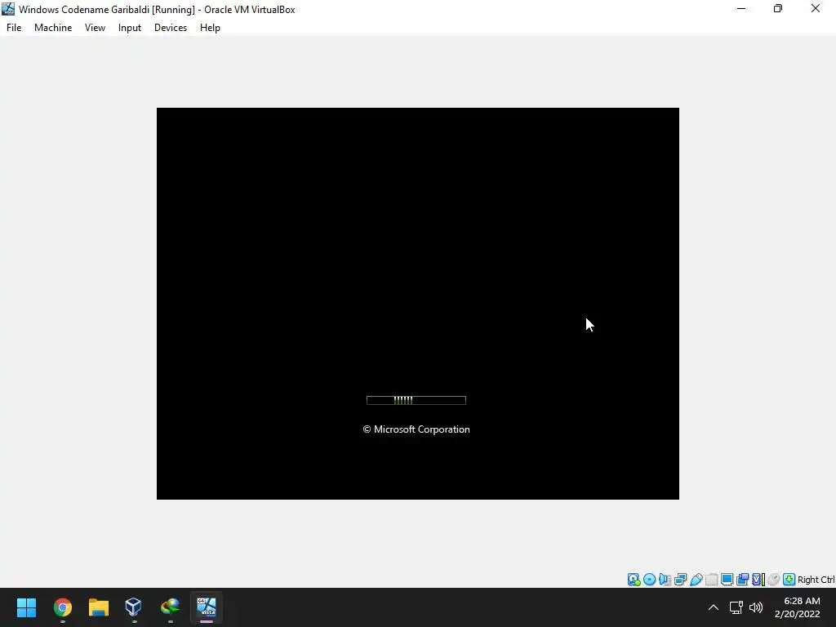This screenshot has height=627, width=836.
Task: Click the shared folders status icon
Action: [711, 580]
